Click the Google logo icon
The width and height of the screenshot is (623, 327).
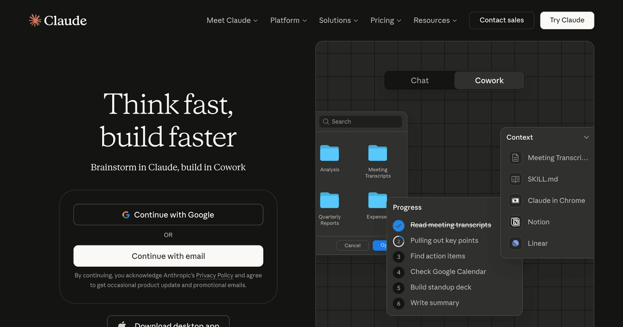126,215
